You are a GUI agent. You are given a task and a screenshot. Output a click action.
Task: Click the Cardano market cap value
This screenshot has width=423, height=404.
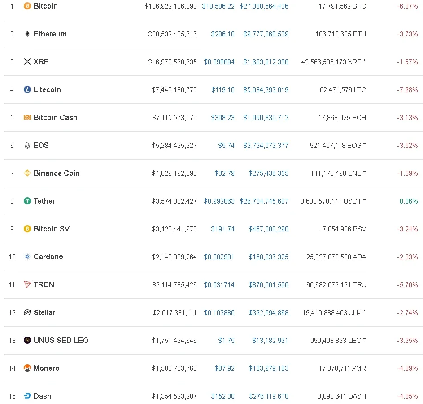(174, 257)
